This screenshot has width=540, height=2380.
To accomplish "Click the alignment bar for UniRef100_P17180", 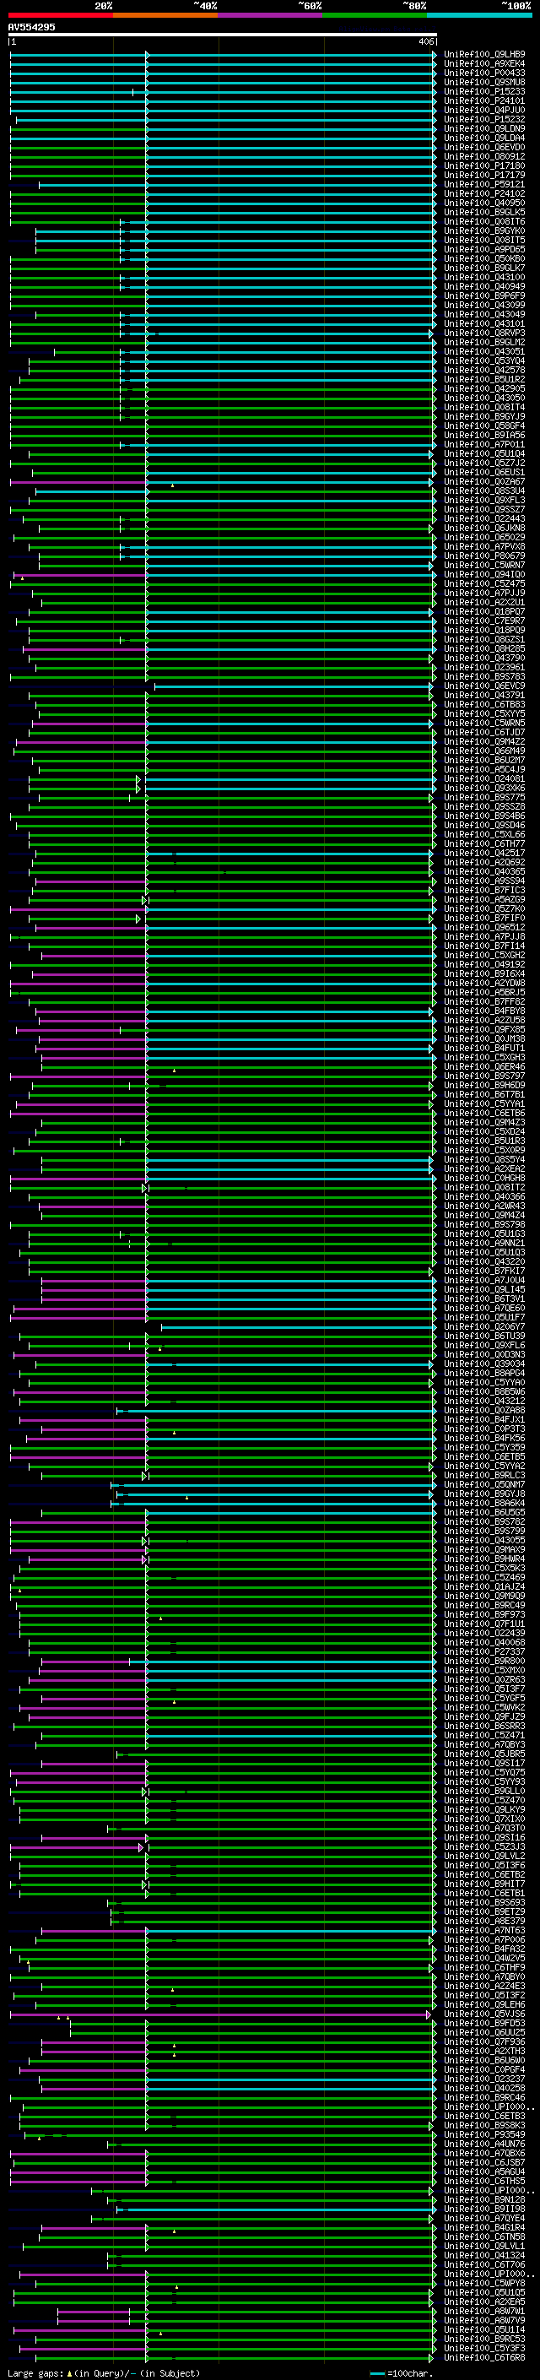I will [222, 166].
